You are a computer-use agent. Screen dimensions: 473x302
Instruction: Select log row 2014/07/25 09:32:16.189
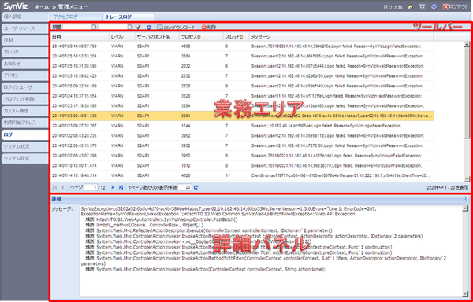click(x=242, y=86)
